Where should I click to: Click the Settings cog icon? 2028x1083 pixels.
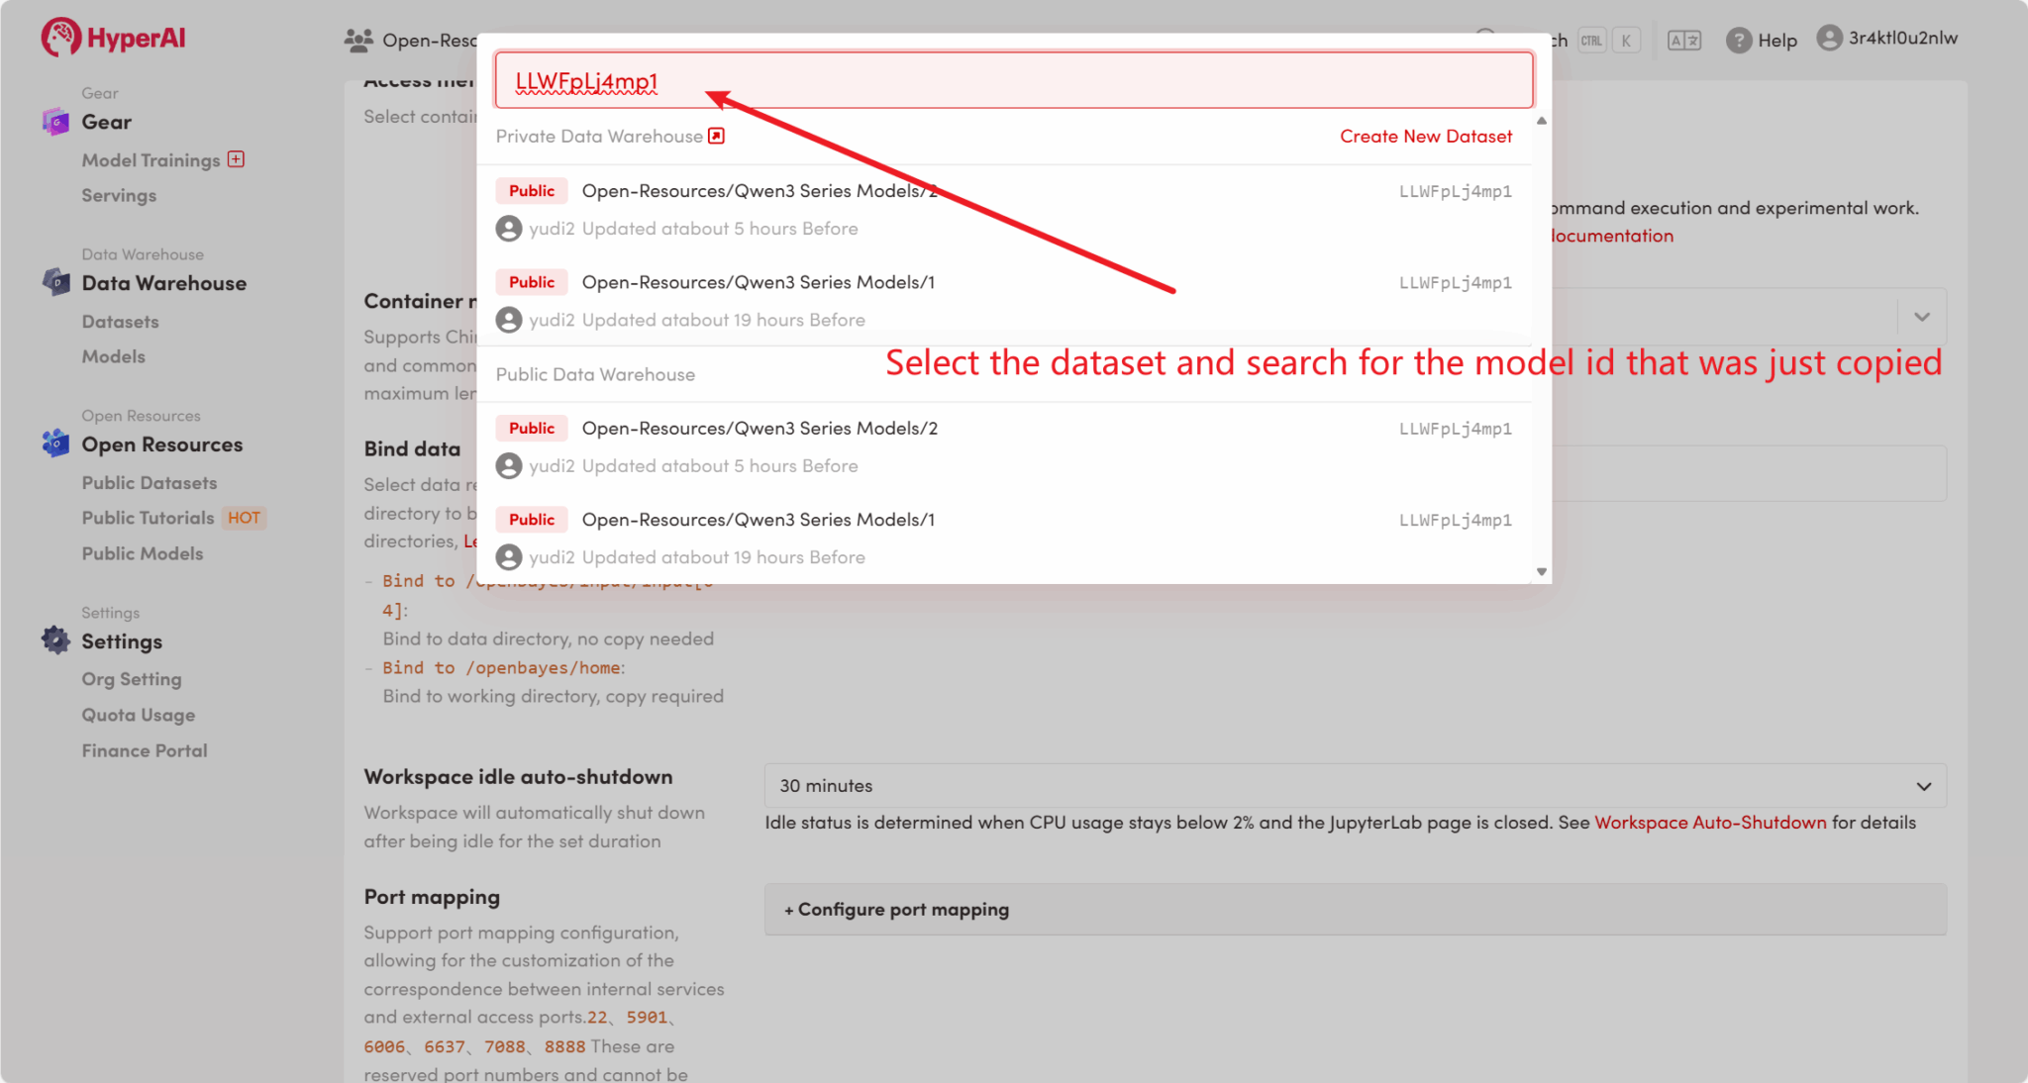pos(55,640)
